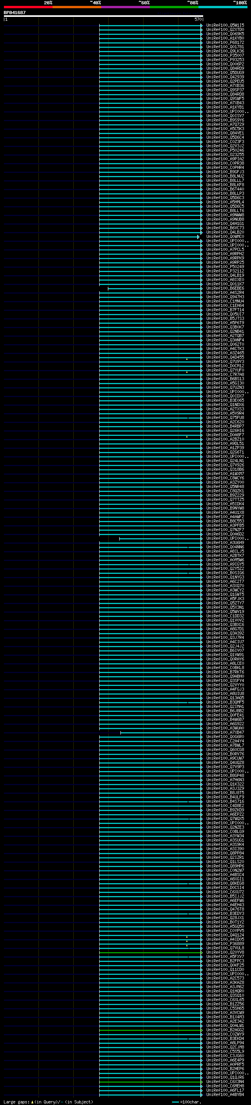Screen dimensions: 251x1105
Task: Click the UniRef100_Q947H3 label
Action: (x=225, y=297)
